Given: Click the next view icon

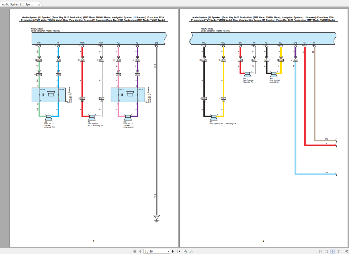Looking at the screenshot, I should [x=191, y=251].
